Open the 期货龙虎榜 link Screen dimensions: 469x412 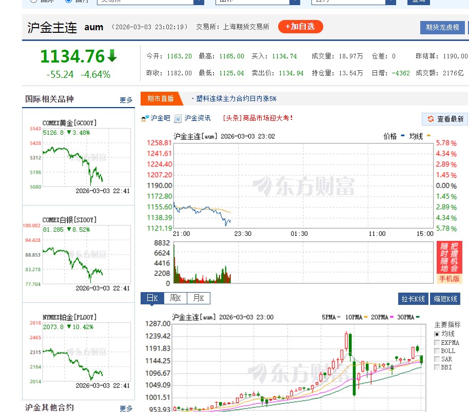tap(442, 27)
